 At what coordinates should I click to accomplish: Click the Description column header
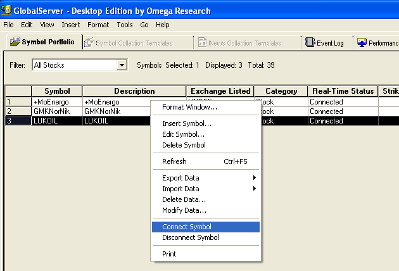click(x=134, y=91)
